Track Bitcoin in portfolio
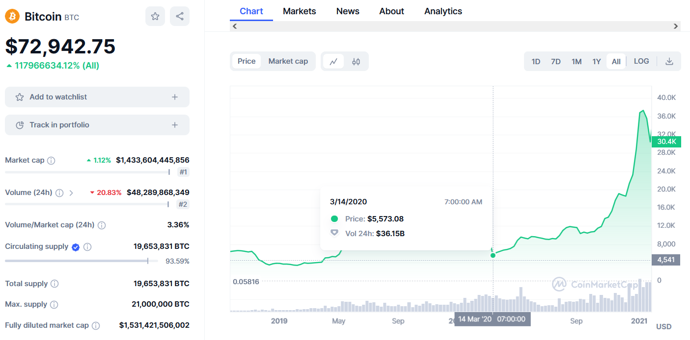Viewport: 690px width, 340px height. point(97,125)
